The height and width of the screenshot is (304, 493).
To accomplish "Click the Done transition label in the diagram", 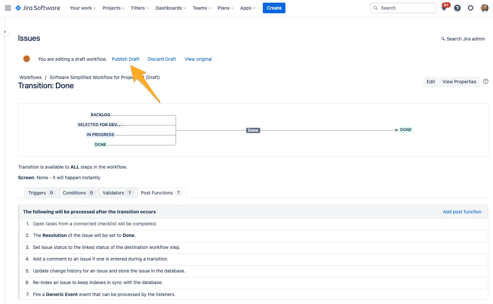I will pos(253,130).
